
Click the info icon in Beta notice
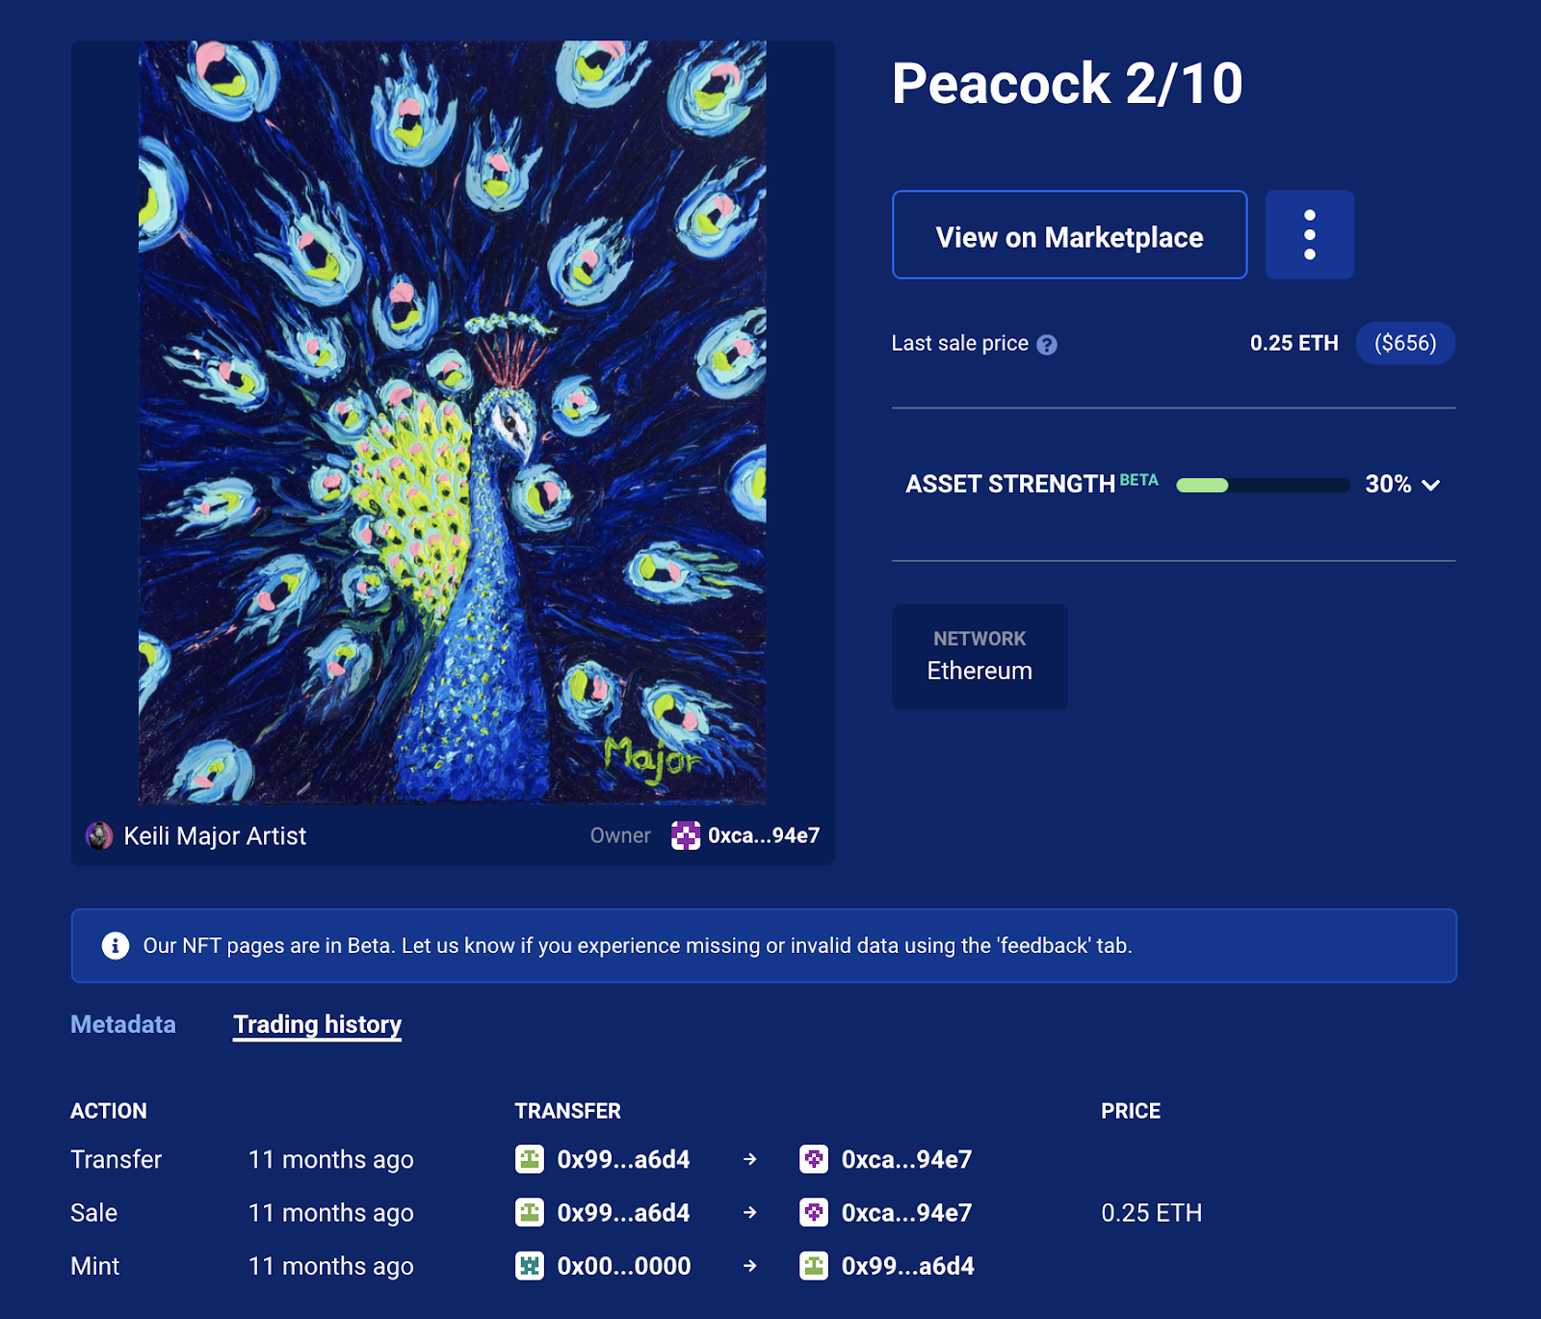coord(116,945)
